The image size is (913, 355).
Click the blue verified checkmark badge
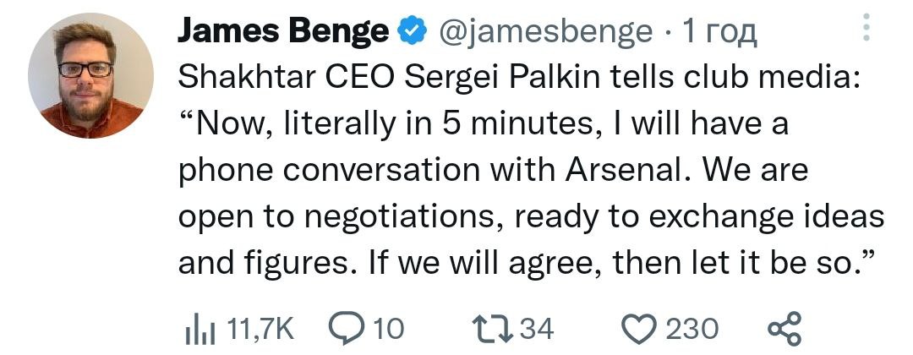point(411,32)
